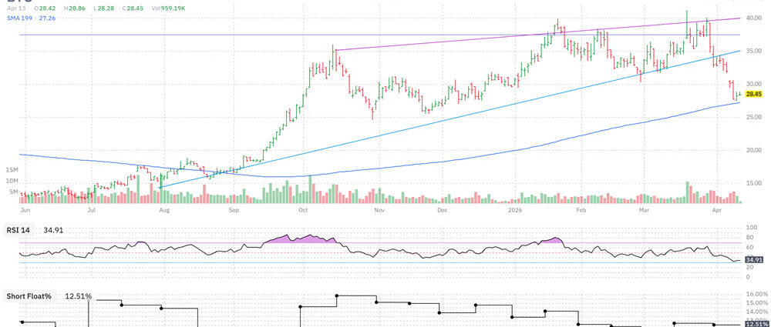Click the Oct label on time axis
Screen dimensions: 771x327
tap(304, 209)
